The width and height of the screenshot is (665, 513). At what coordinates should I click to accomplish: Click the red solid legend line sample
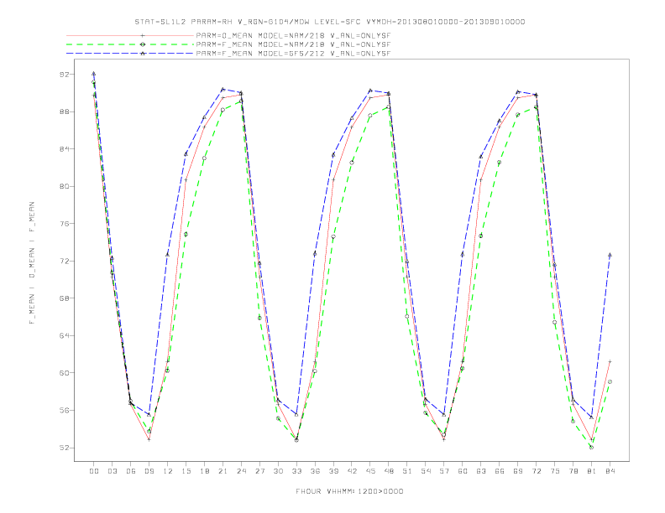click(130, 35)
